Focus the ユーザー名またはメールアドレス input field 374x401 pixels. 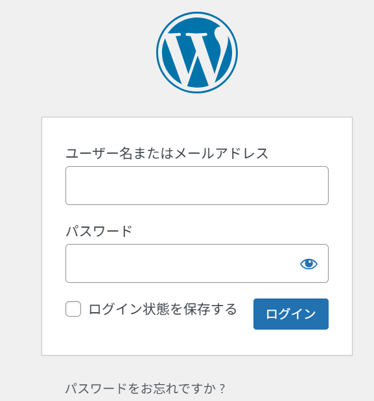[197, 186]
